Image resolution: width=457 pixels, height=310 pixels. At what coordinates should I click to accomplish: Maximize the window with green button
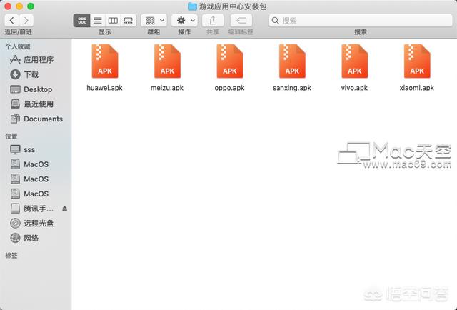pyautogui.click(x=31, y=6)
